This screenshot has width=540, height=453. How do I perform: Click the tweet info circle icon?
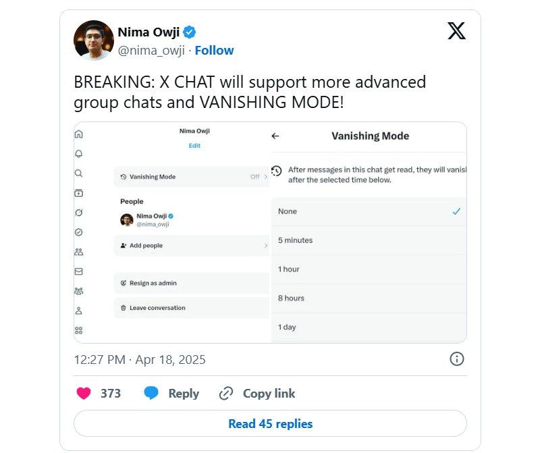click(457, 359)
